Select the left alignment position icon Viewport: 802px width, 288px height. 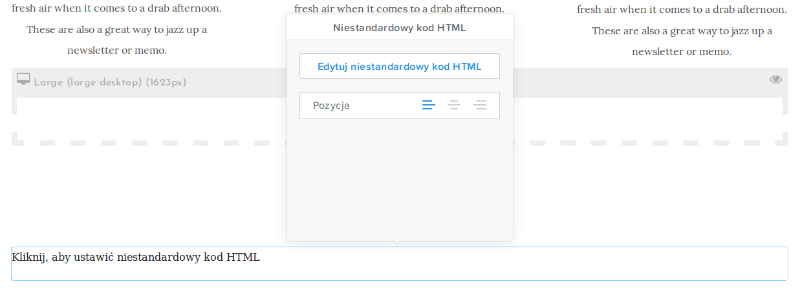429,105
